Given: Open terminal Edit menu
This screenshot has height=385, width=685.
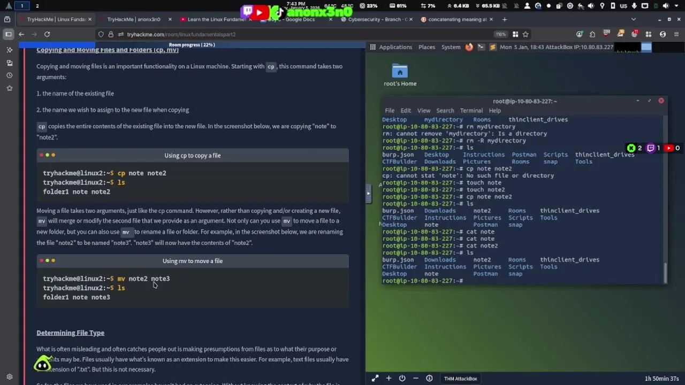Looking at the screenshot, I should tap(406, 111).
